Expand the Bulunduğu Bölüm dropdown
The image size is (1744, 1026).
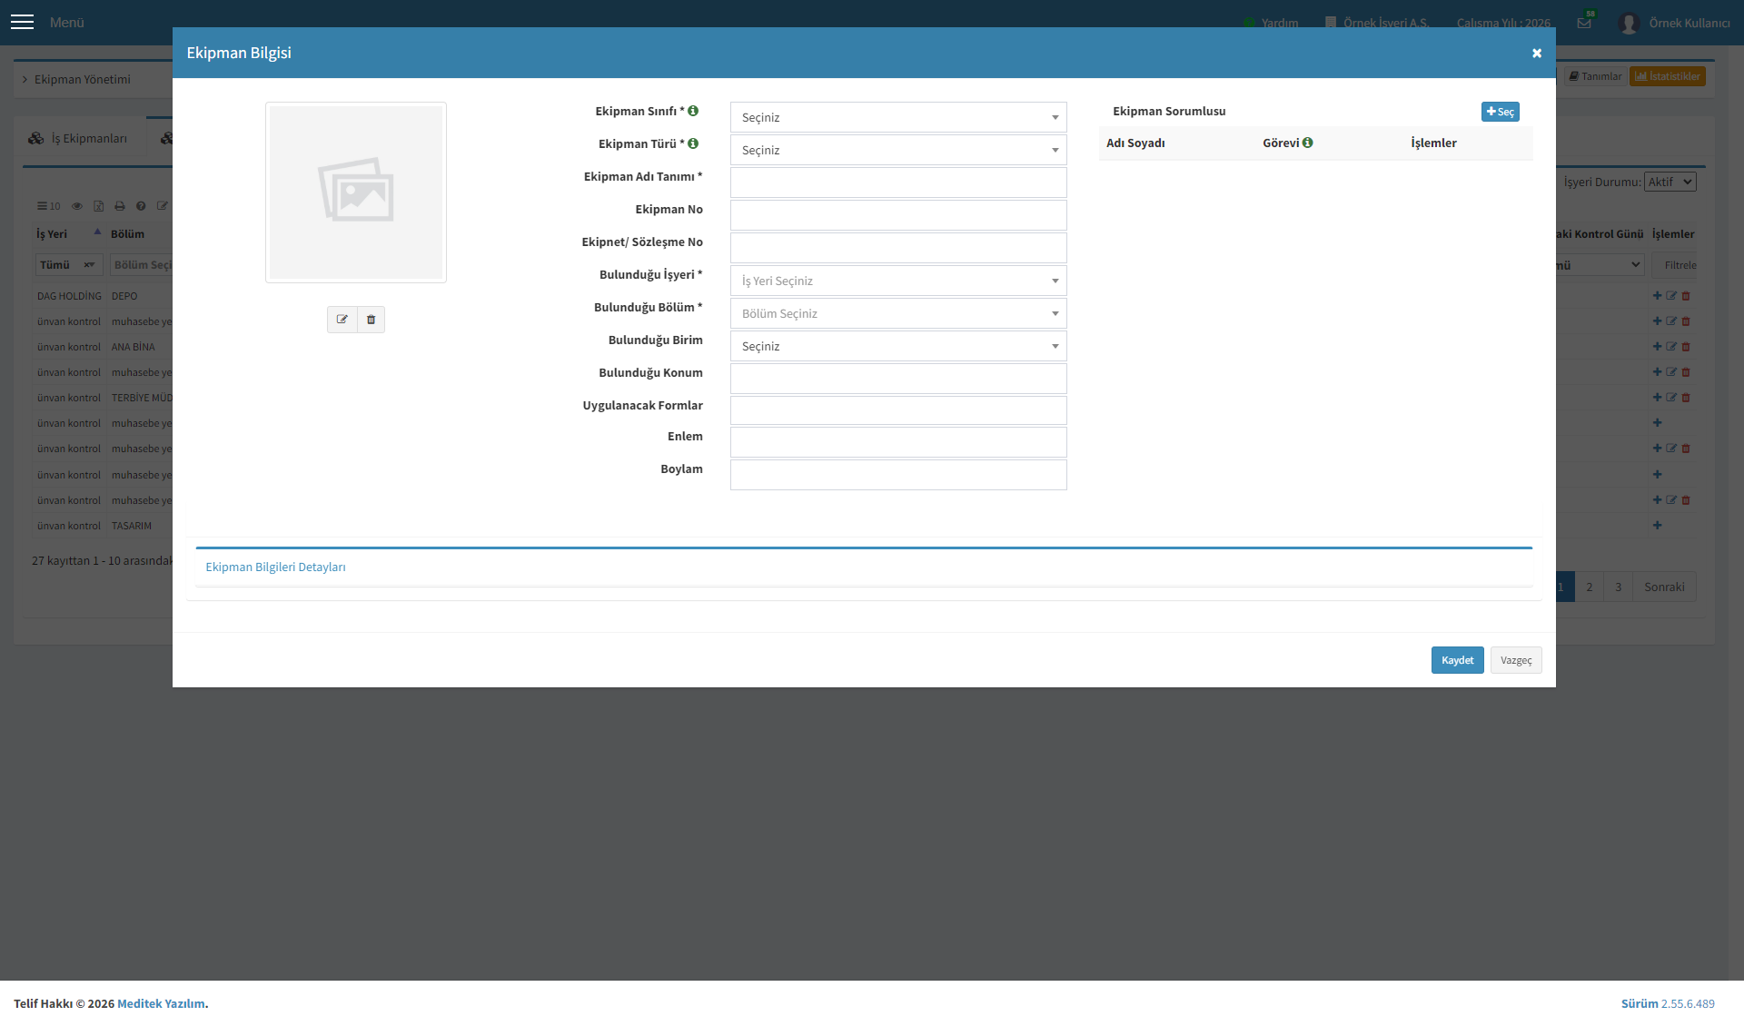(x=898, y=313)
